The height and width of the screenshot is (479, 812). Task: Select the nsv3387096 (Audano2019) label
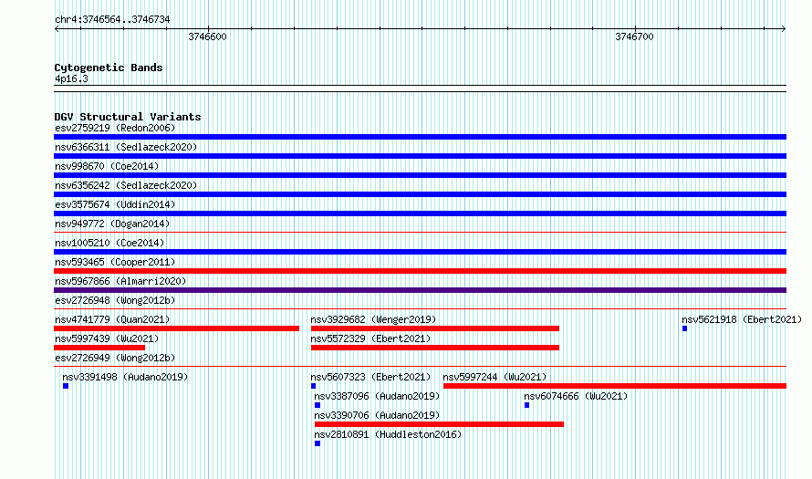point(377,396)
